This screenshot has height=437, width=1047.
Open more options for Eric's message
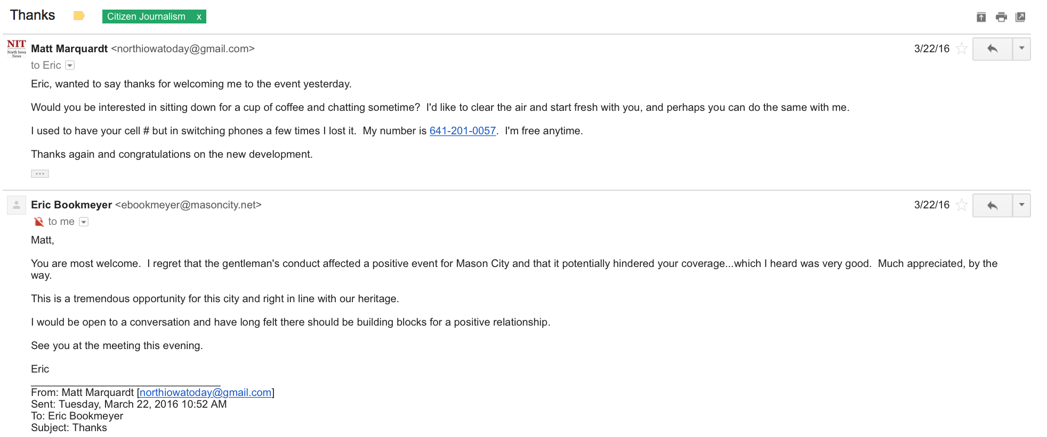point(1021,205)
